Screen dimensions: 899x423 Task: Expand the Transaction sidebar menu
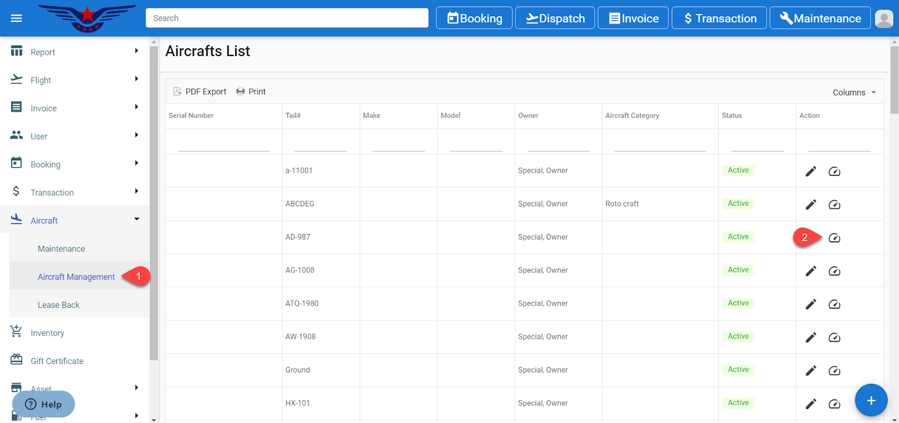pos(75,192)
